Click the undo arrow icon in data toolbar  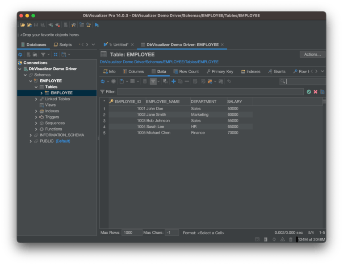click(229, 82)
